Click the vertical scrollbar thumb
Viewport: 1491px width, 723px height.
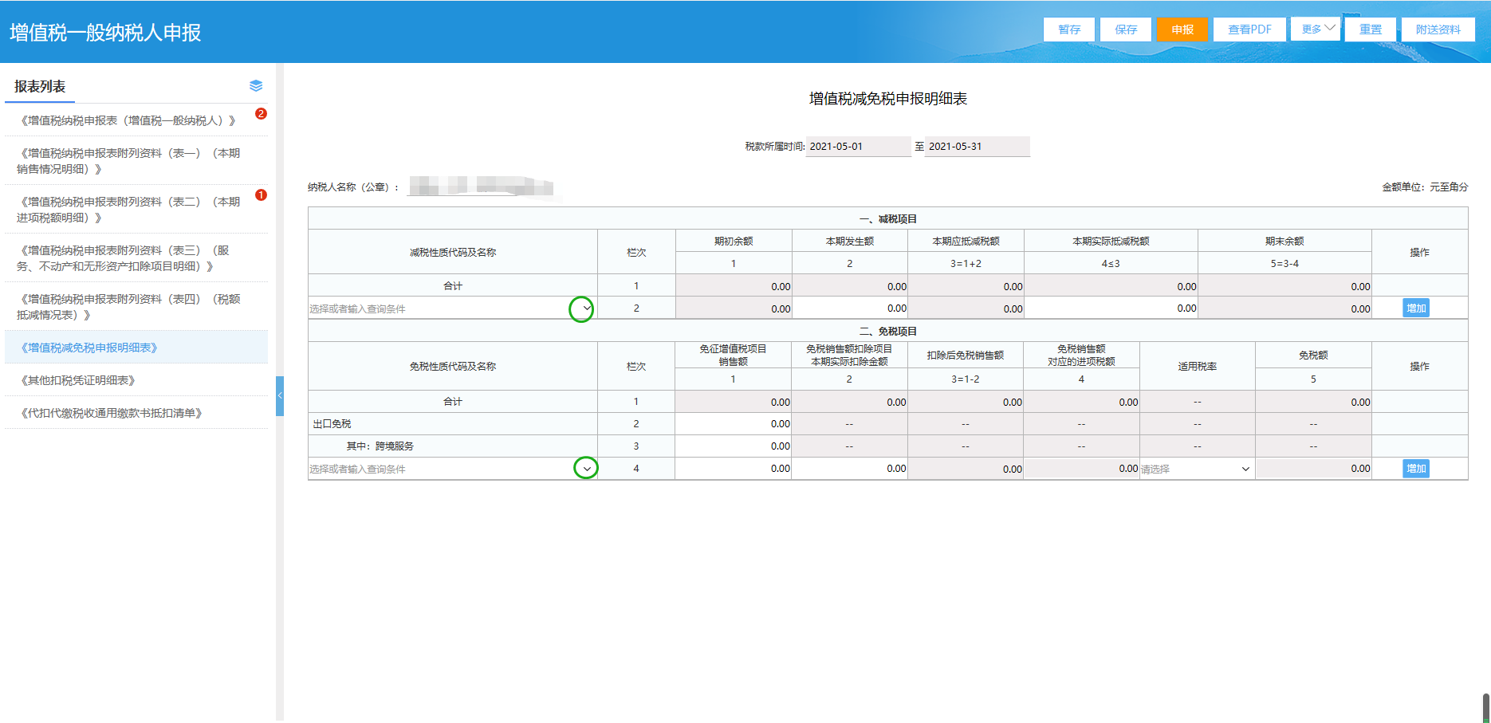(1486, 708)
